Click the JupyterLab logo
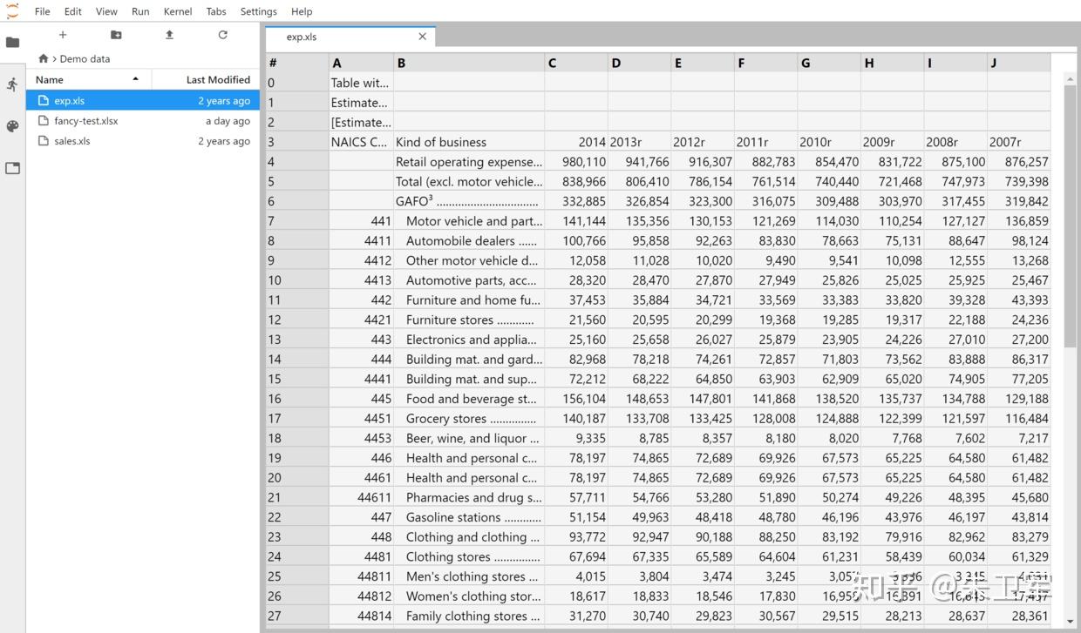1081x633 pixels. point(12,11)
